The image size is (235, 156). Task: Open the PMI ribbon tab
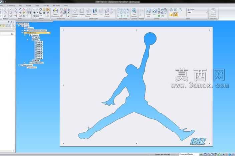(20, 6)
